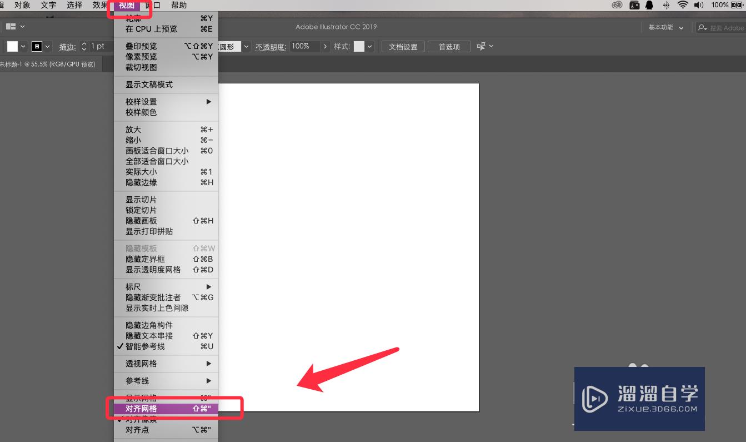Toggle 智能参考线 smart guides
The image size is (746, 442).
coord(166,346)
